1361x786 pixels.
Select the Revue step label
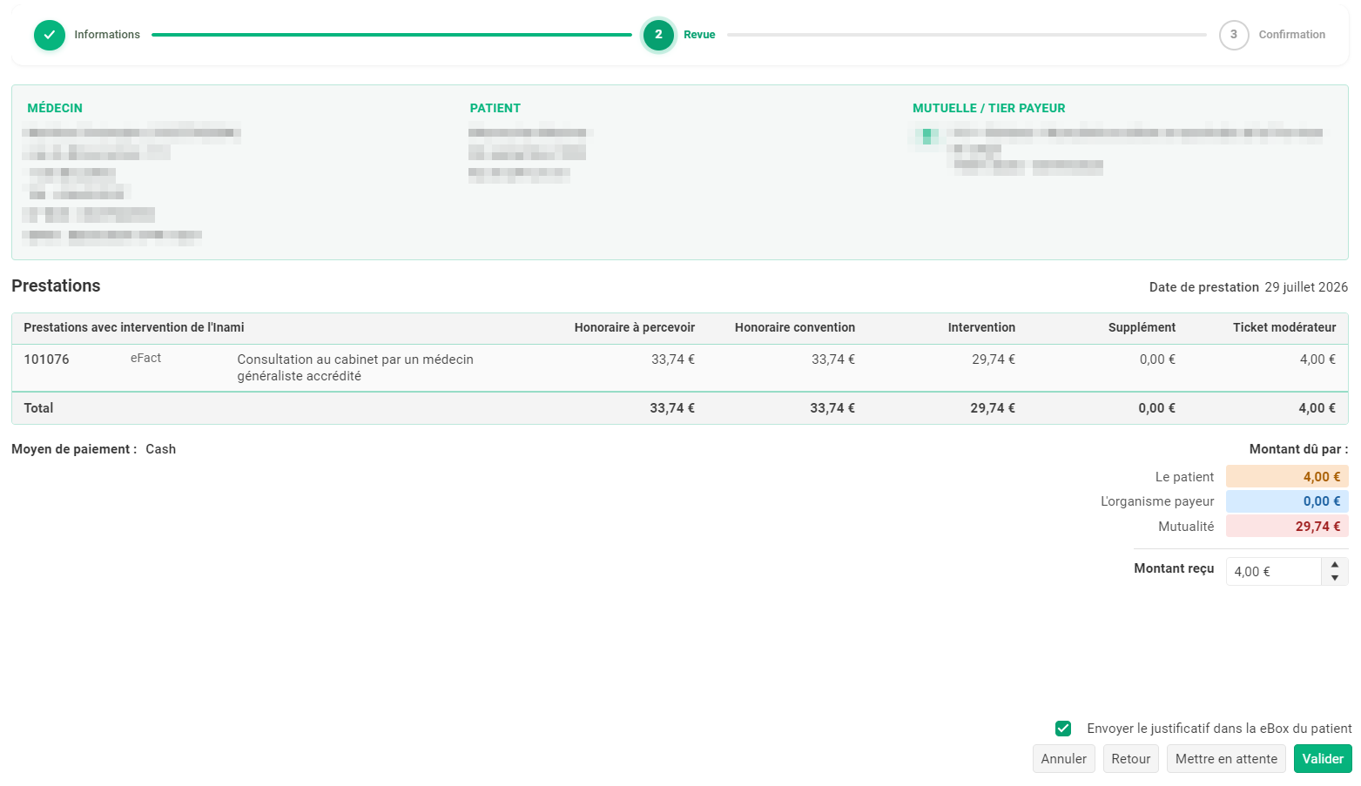pyautogui.click(x=699, y=35)
